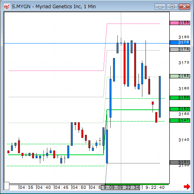Image resolution: width=194 pixels, height=194 pixels.
Task: Select the green 3156 price label
Action: [180, 98]
